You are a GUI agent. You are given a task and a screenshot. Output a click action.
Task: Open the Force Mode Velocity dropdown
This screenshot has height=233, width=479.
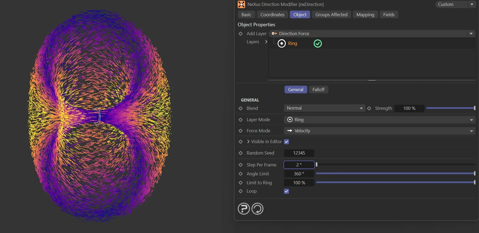pyautogui.click(x=380, y=131)
